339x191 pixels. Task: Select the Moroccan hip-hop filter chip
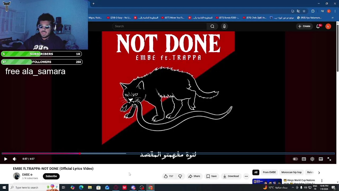click(x=292, y=172)
